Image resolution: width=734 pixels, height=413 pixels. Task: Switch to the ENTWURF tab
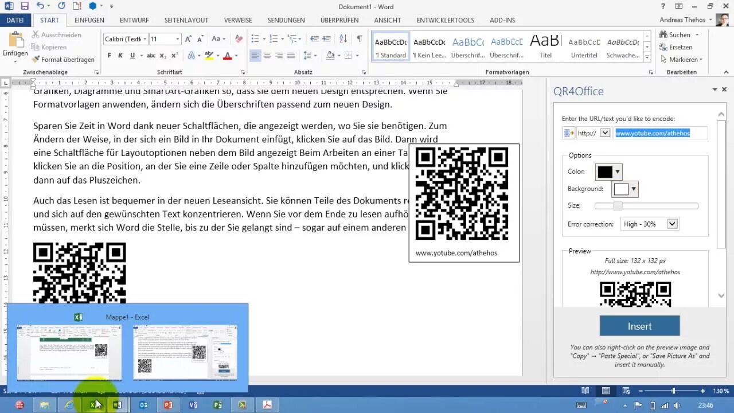pyautogui.click(x=134, y=20)
